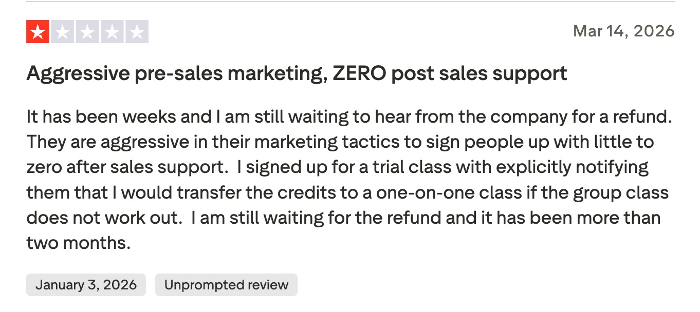Screen dimensions: 700x312
Task: Click the third grey star icon
Action: (87, 32)
